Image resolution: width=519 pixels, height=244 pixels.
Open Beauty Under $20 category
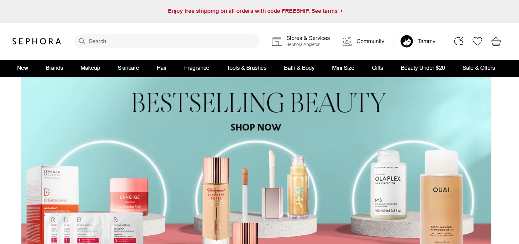[423, 68]
